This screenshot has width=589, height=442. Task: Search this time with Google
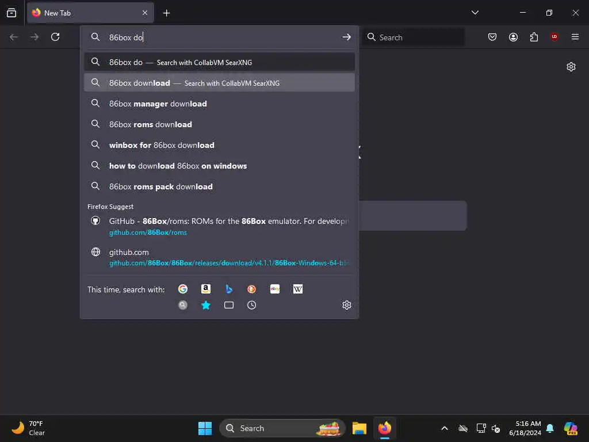183,289
